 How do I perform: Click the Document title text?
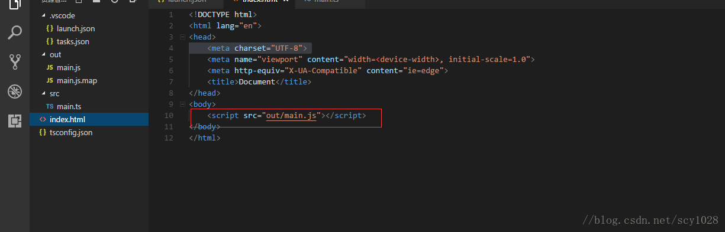coord(257,81)
